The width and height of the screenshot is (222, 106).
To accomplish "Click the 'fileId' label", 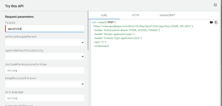I will (x=10, y=23).
